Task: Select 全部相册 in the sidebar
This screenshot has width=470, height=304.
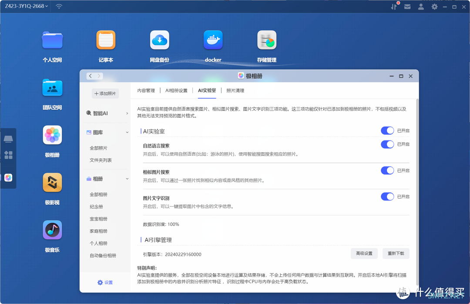Action: click(x=98, y=194)
